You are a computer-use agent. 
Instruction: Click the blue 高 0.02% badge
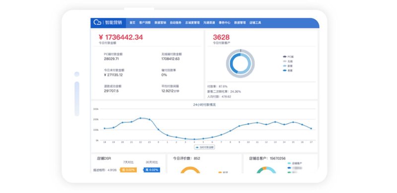(x=152, y=170)
